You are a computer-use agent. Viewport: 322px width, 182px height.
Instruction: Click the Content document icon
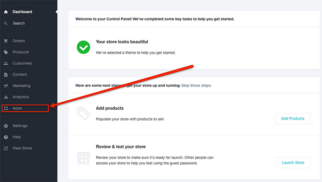coord(6,75)
